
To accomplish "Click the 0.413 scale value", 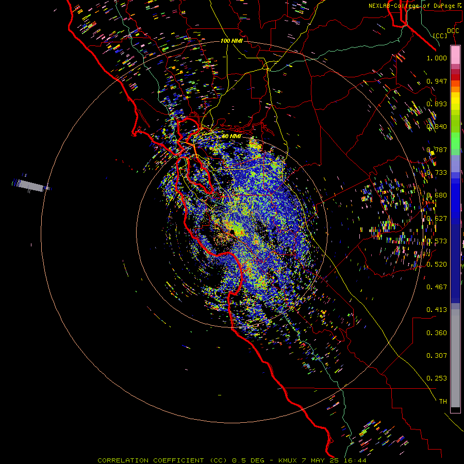I will 437,309.
